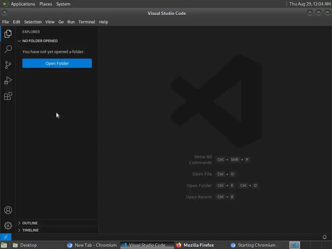The height and width of the screenshot is (249, 332).
Task: Click the Open Recent shortcut label
Action: (199, 197)
